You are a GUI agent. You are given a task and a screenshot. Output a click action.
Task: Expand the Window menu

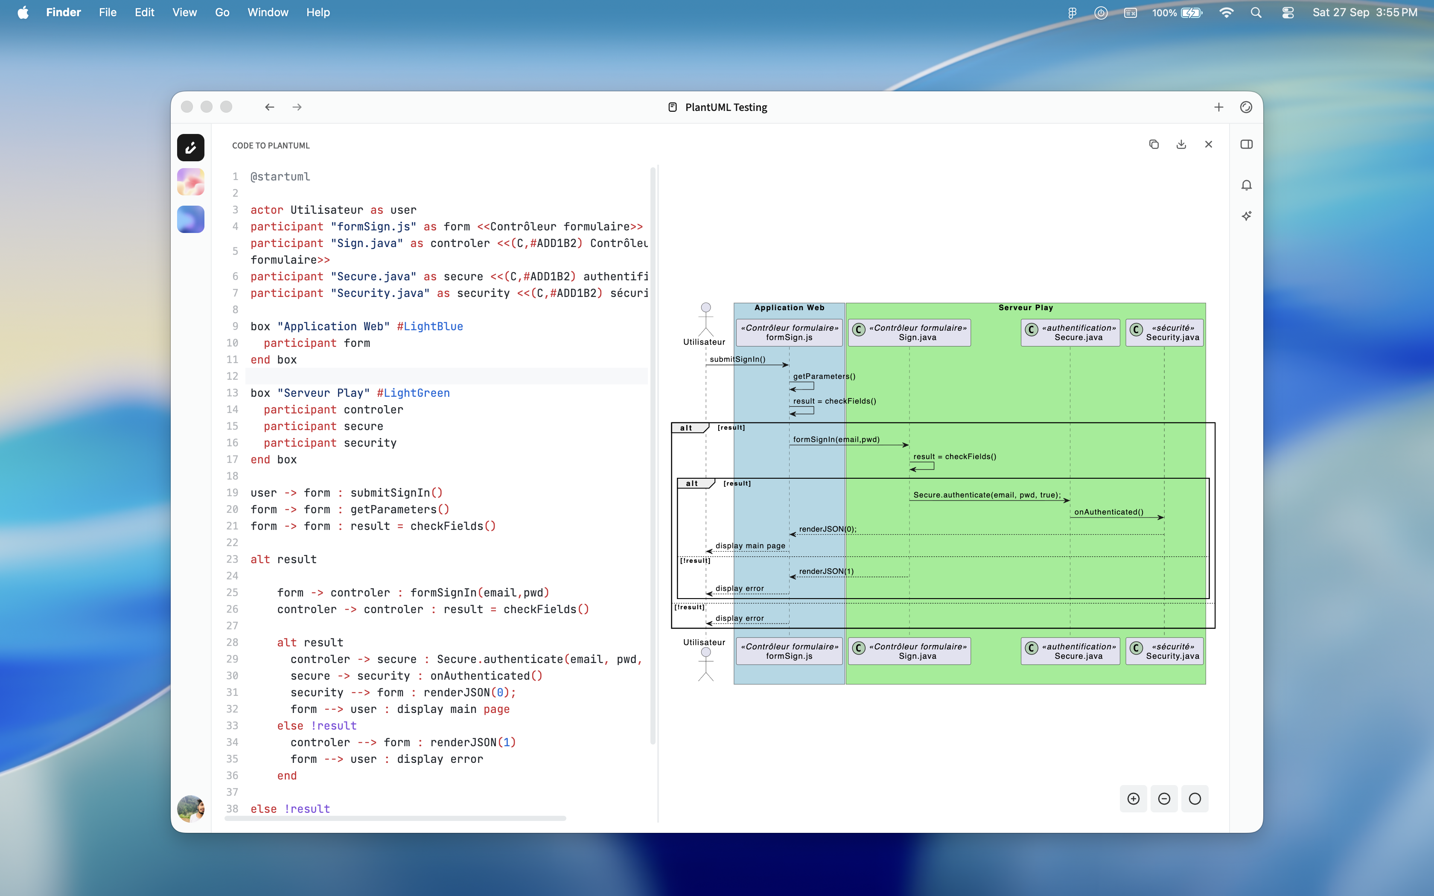coord(267,12)
